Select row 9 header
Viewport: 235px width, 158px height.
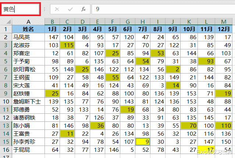click(x=6, y=94)
